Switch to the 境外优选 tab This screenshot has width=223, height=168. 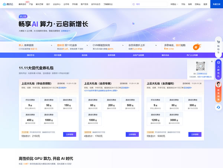[x=165, y=55]
